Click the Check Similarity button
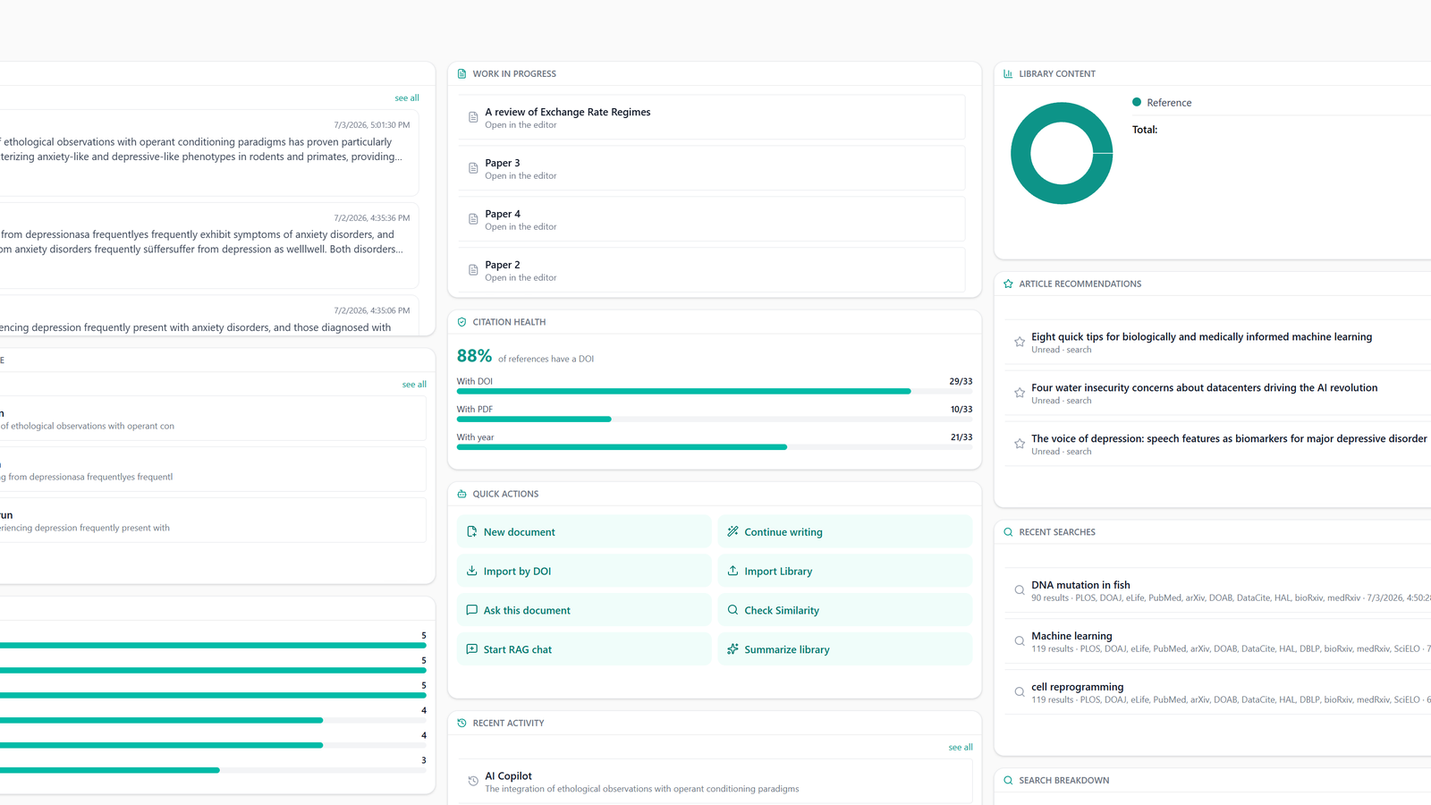Image resolution: width=1431 pixels, height=805 pixels. [845, 610]
